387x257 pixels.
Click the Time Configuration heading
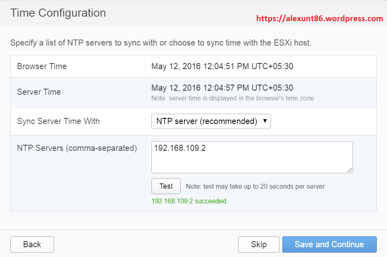click(58, 13)
